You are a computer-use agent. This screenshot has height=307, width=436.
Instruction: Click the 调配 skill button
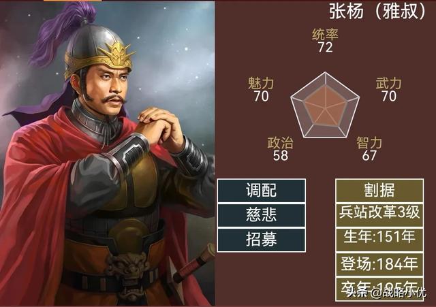(262, 191)
